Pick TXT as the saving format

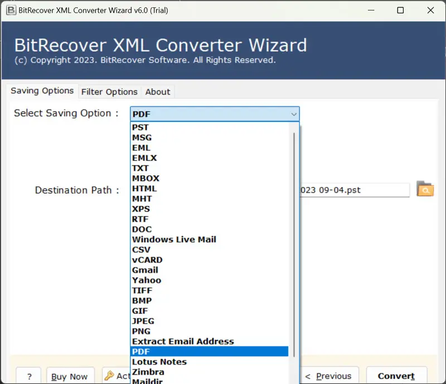tap(210, 168)
